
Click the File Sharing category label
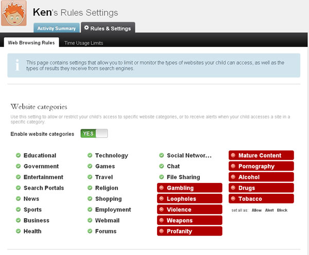click(x=183, y=177)
